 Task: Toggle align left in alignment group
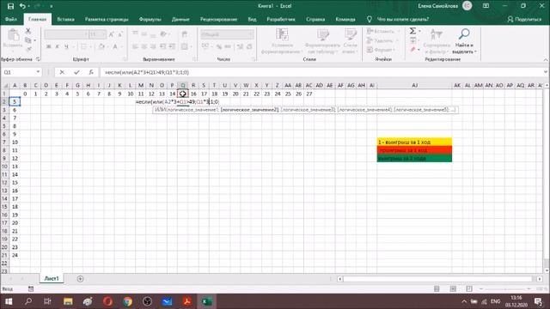click(135, 46)
